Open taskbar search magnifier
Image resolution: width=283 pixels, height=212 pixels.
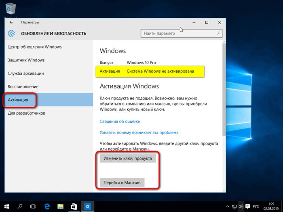(20, 206)
